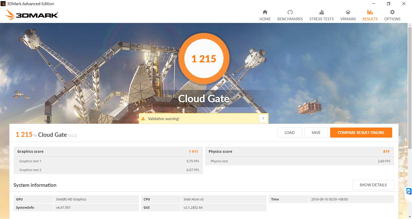Open the Benchmarks gauge icon
The height and width of the screenshot is (219, 412).
point(290,12)
